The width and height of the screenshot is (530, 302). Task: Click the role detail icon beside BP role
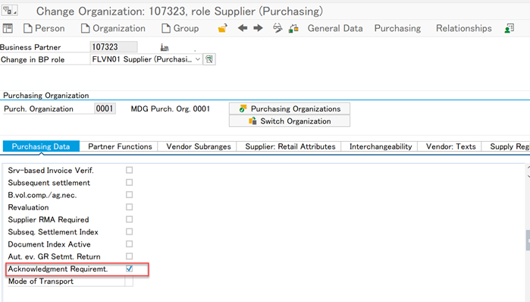point(209,59)
